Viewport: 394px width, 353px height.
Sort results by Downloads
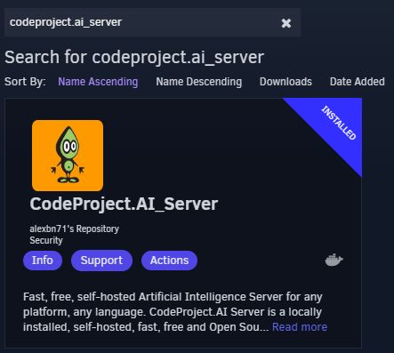pos(285,82)
